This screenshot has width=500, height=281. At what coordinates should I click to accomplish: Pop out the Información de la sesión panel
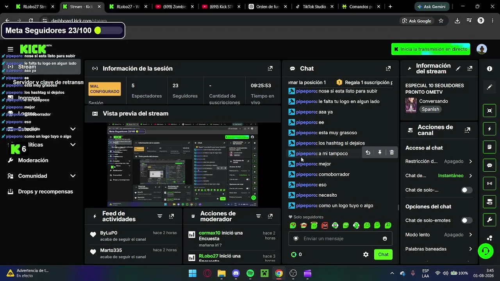tap(270, 68)
